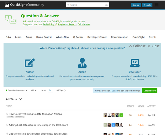
Task: Open the Question & Answer category dropdown
Action: coord(16,91)
